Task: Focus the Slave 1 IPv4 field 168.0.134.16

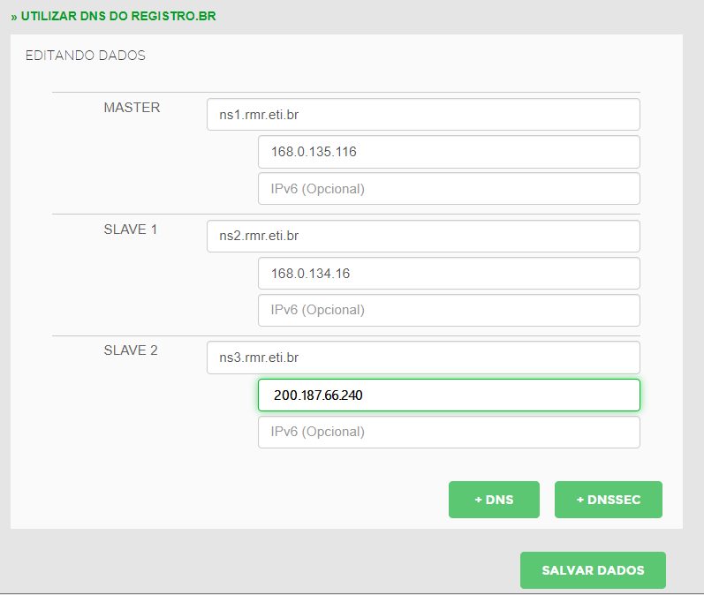Action: point(449,274)
